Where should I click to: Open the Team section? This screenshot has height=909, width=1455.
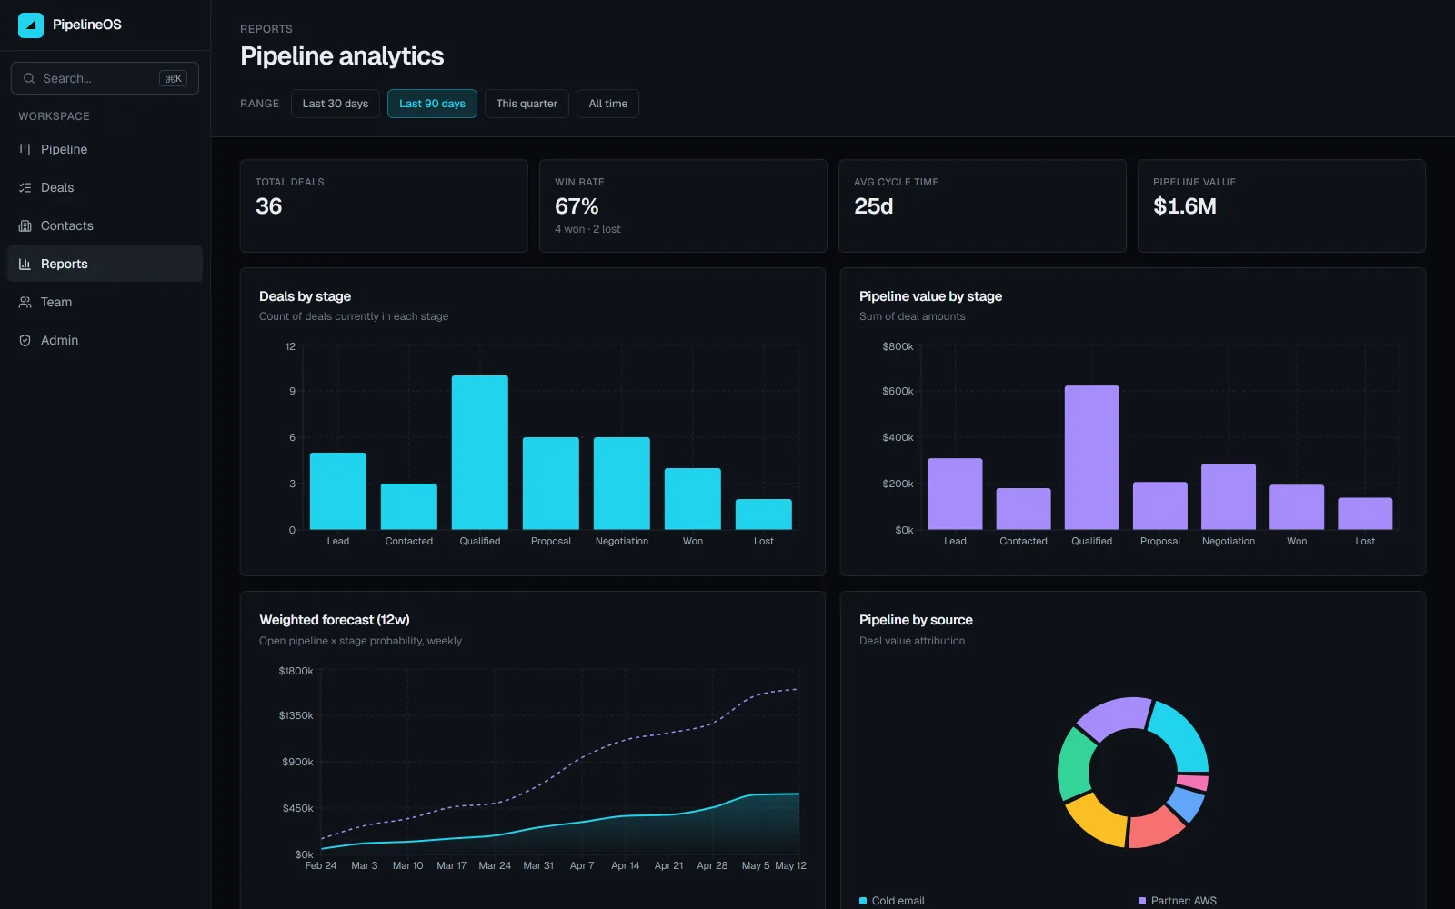(x=105, y=302)
